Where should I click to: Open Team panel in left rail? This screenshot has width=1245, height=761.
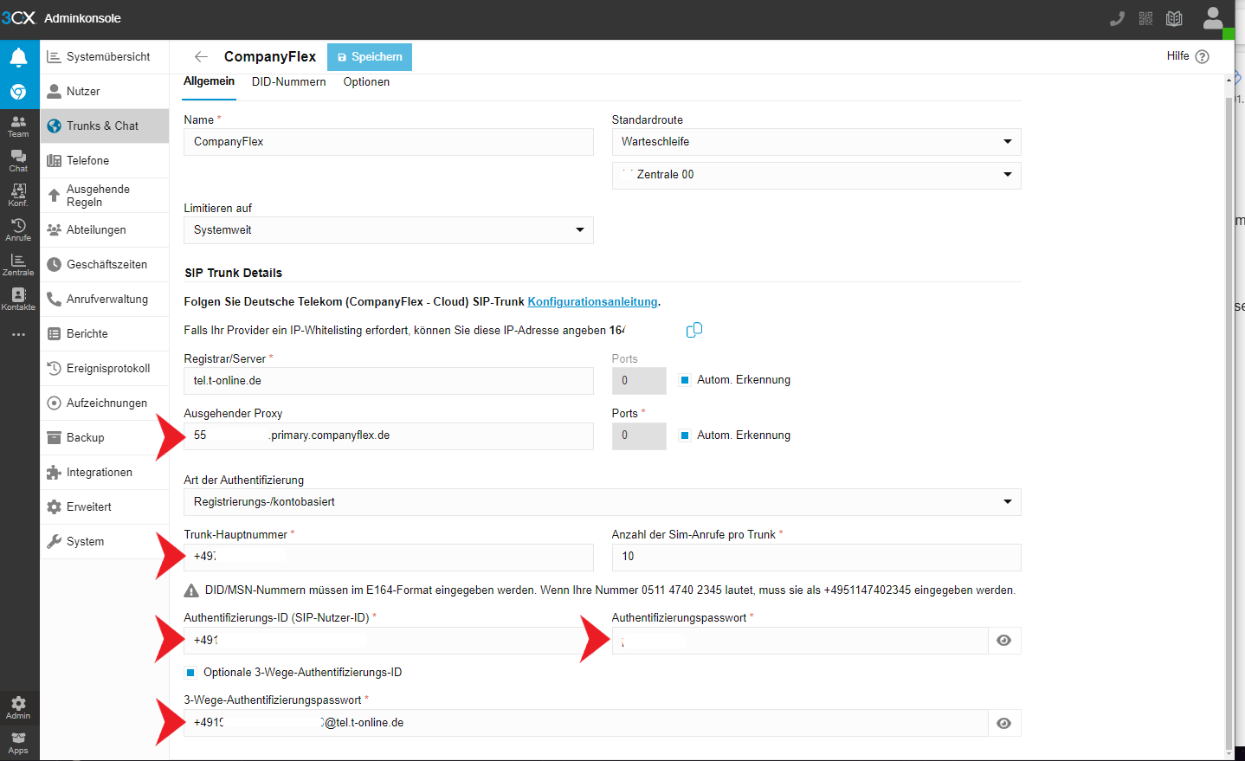(x=19, y=126)
